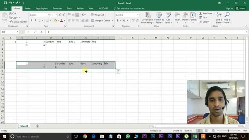Align text to the right

pos(77,21)
